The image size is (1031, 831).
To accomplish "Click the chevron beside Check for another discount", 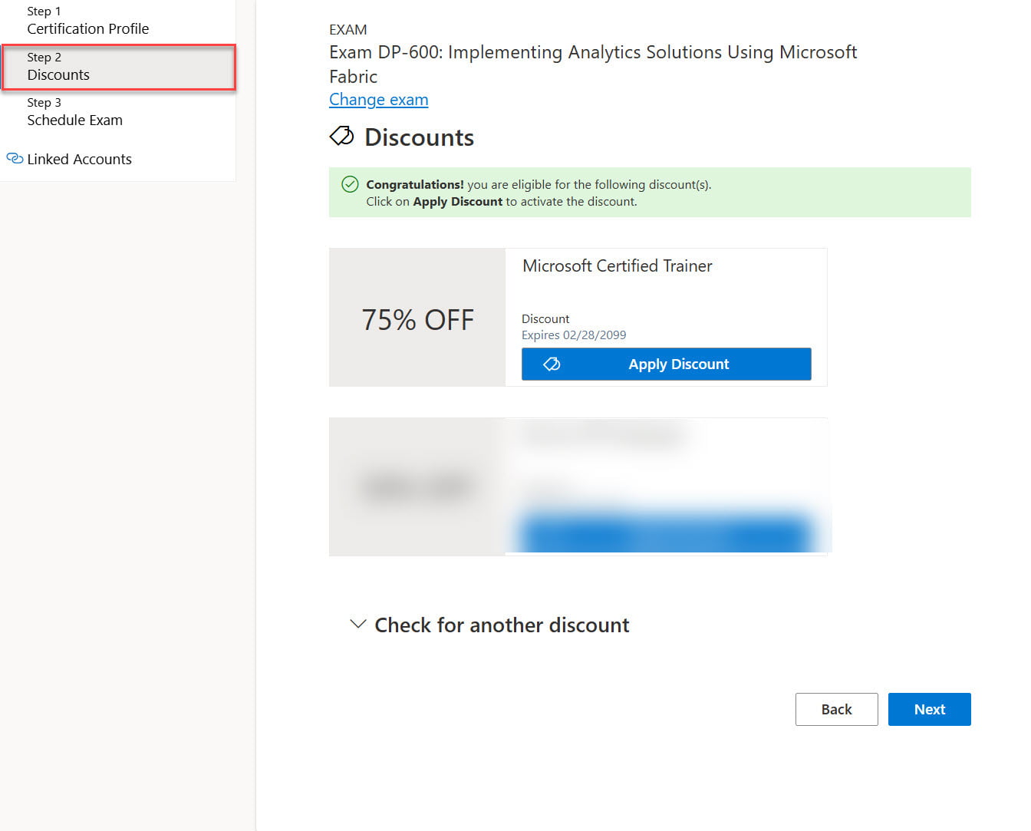I will pos(357,624).
